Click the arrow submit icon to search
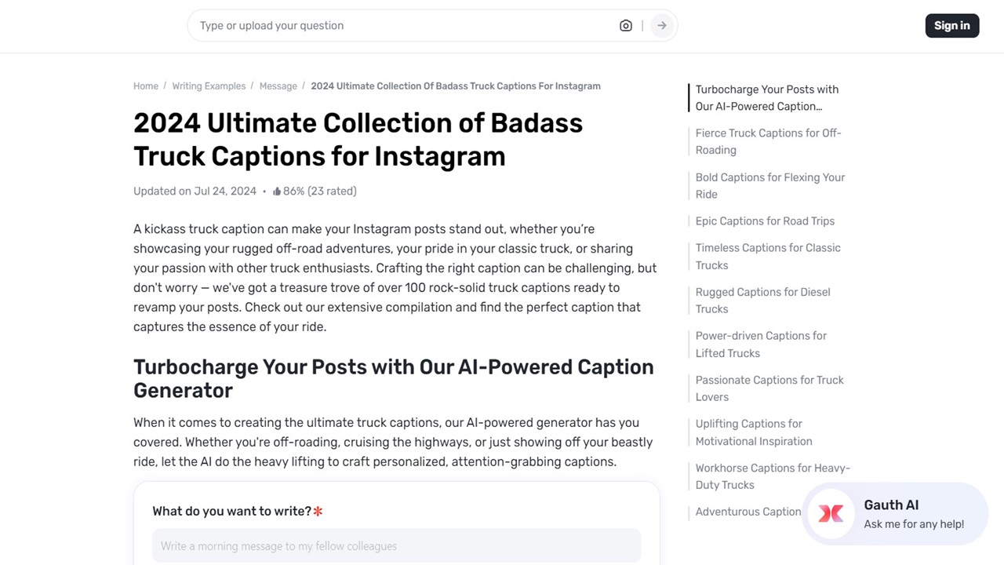This screenshot has height=565, width=1004. tap(661, 25)
